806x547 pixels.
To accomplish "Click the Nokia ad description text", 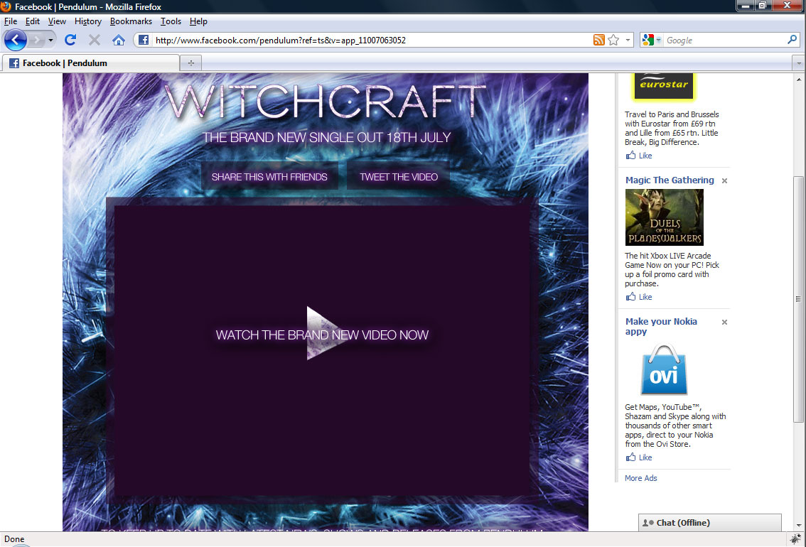I will [675, 426].
